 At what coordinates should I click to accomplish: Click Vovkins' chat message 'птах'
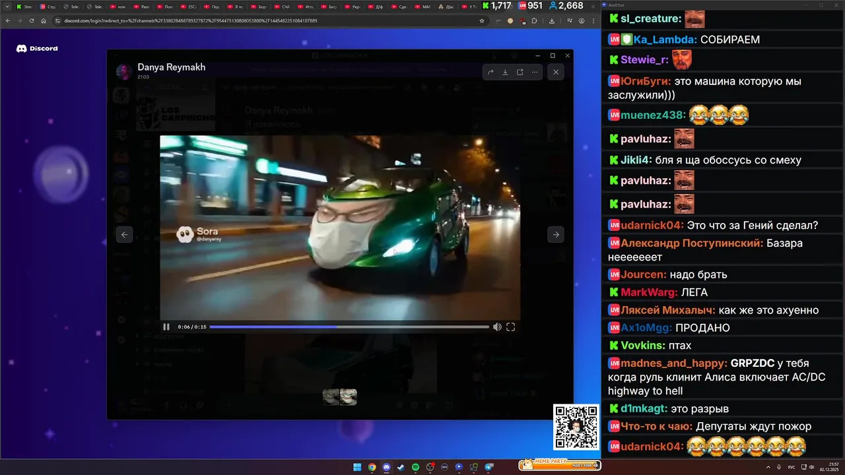pos(680,346)
